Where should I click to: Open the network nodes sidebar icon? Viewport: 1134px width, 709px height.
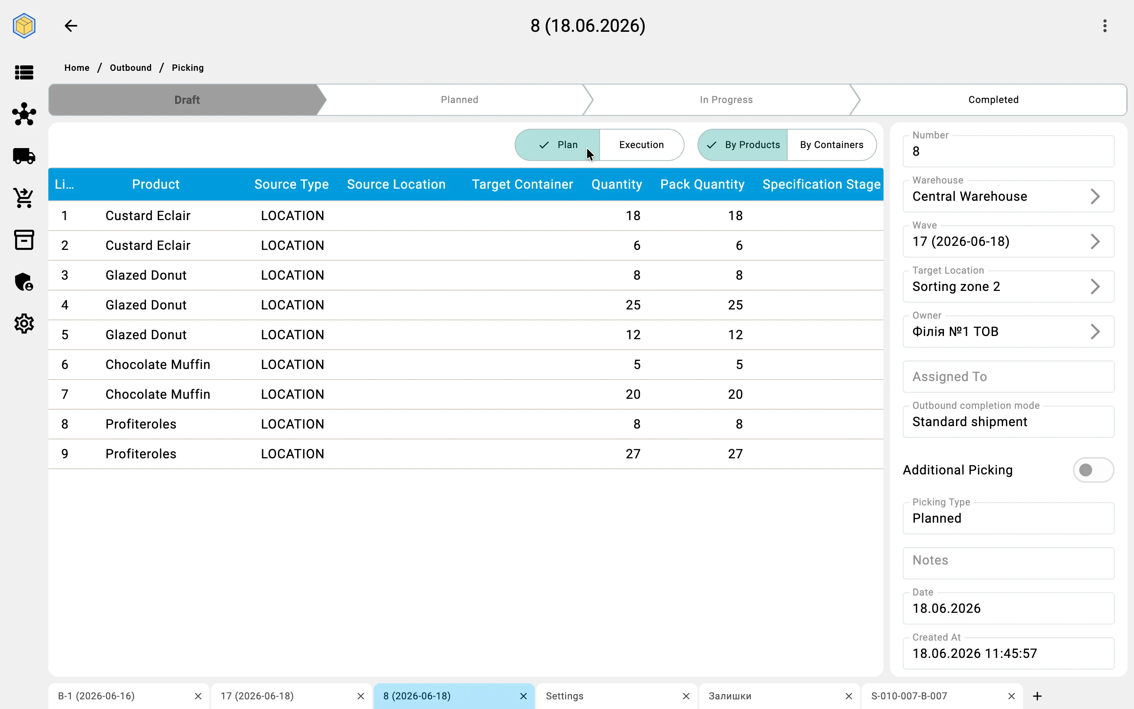(x=24, y=114)
